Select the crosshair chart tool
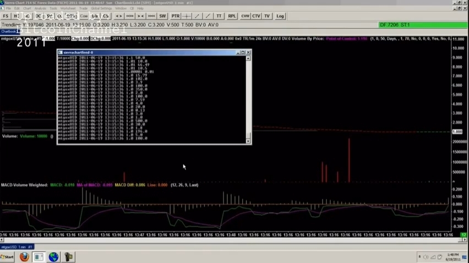Image resolution: width=469 pixels, height=263 pixels. pyautogui.click(x=187, y=16)
